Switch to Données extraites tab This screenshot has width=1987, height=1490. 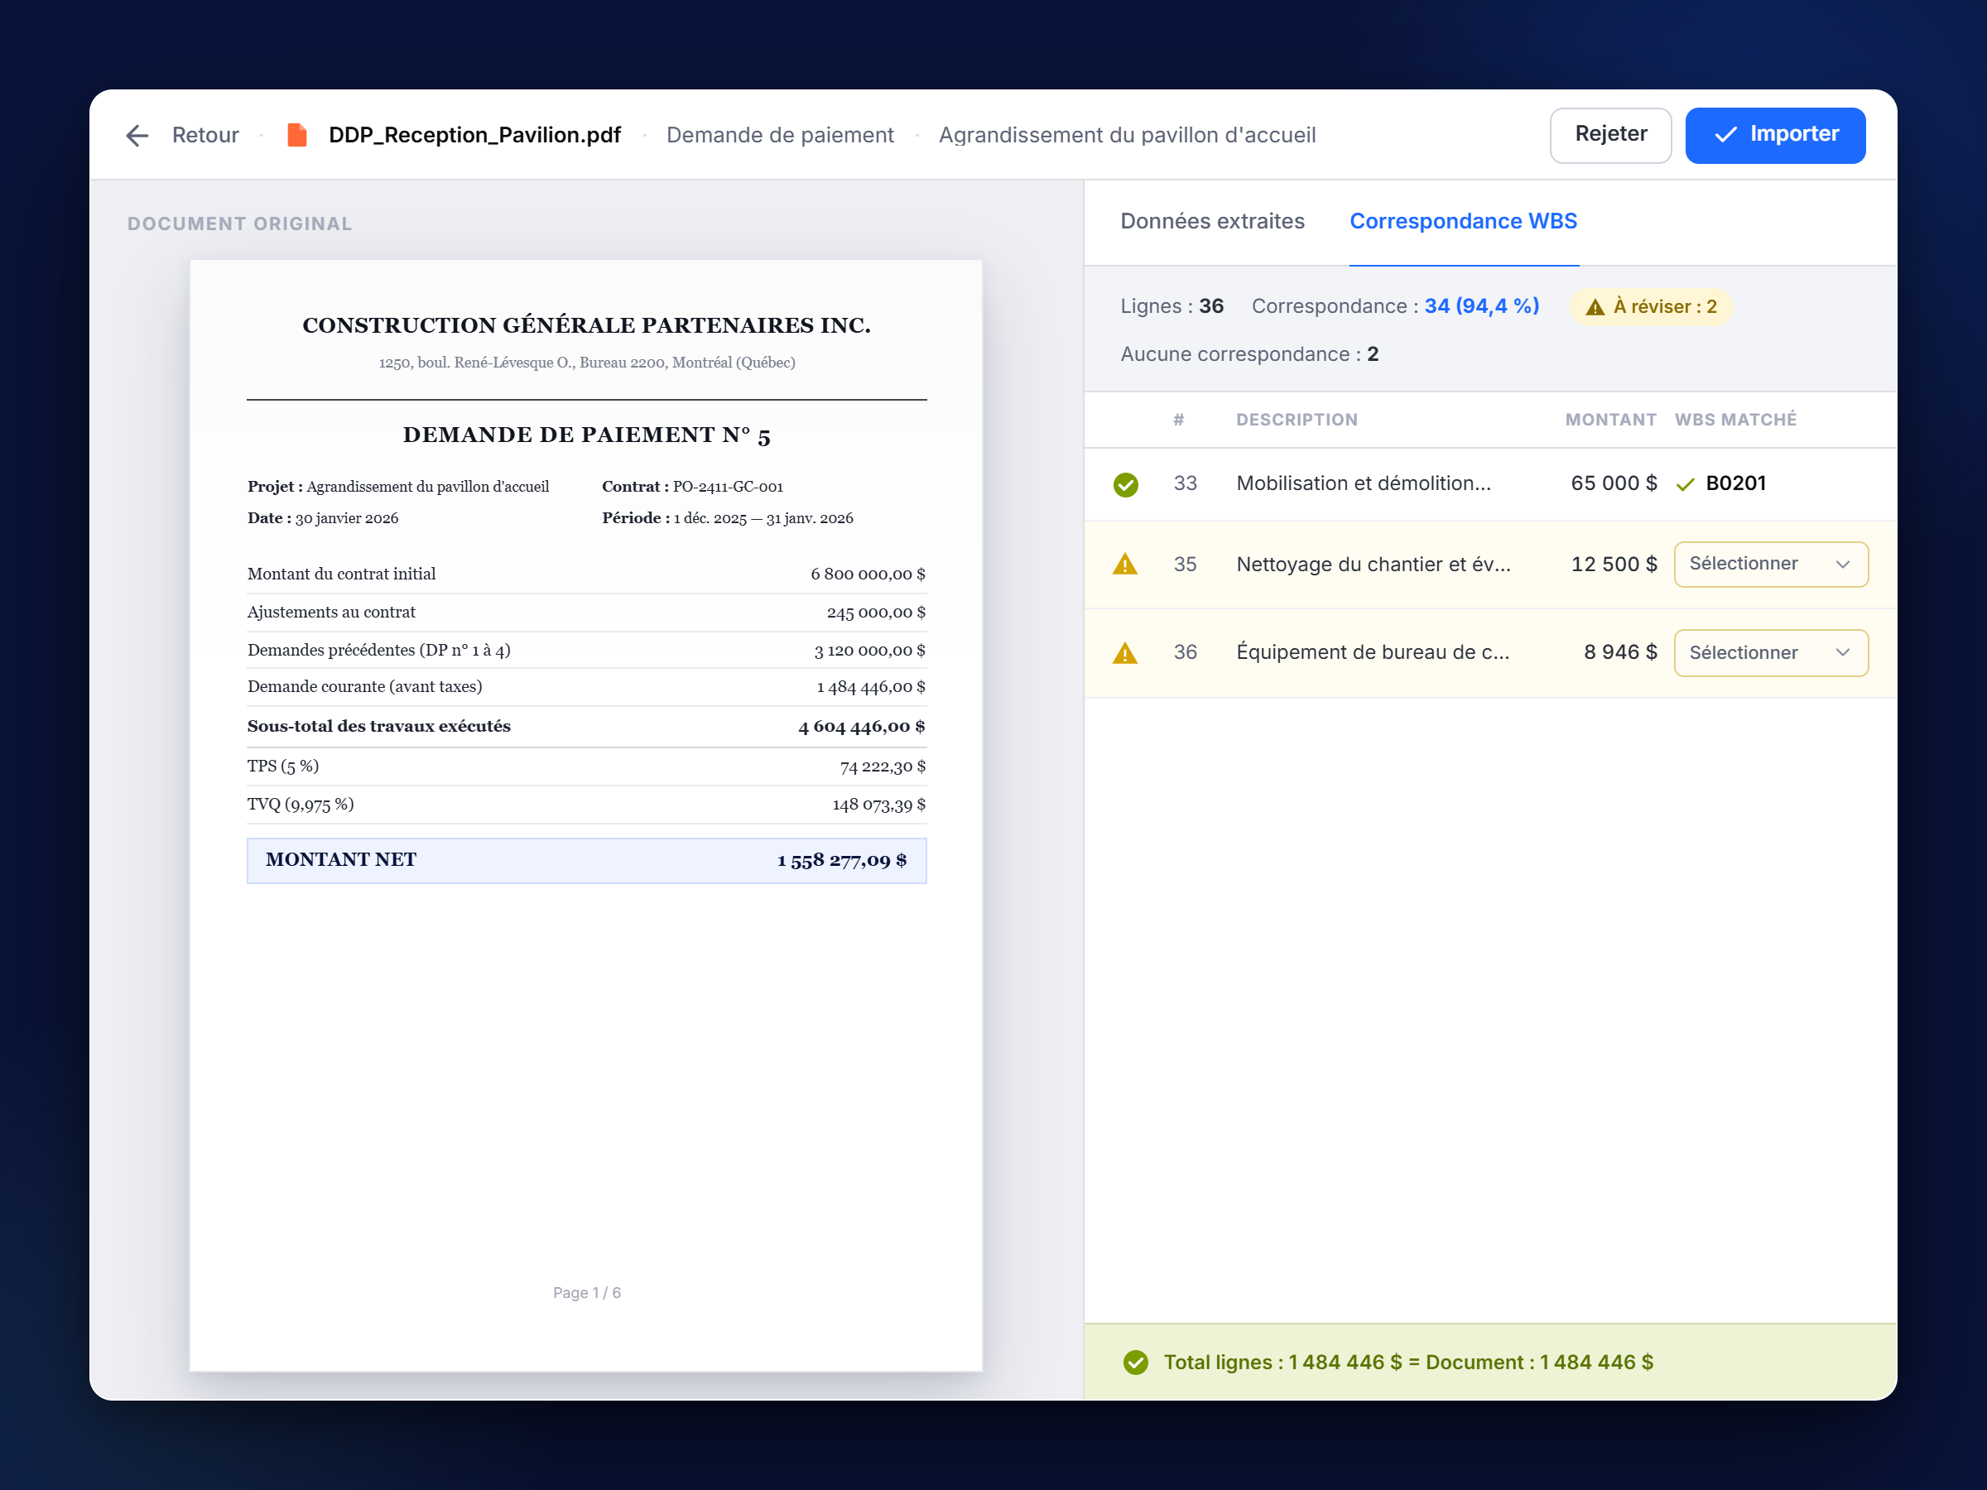(1212, 221)
